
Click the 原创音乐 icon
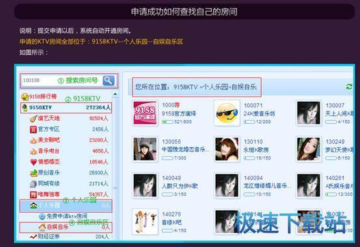[x=33, y=172]
